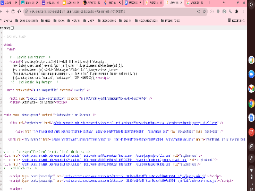Share this page from the address bar
Image resolution: width=255 pixels, height=191 pixels.
click(x=198, y=12)
